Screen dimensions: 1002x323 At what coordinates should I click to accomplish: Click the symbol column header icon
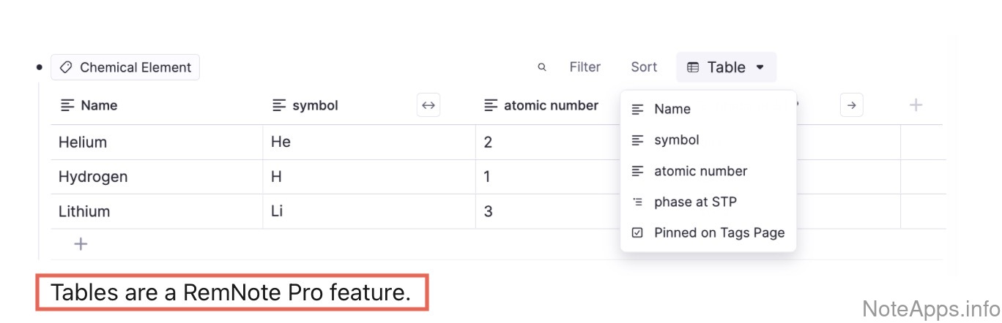click(278, 105)
